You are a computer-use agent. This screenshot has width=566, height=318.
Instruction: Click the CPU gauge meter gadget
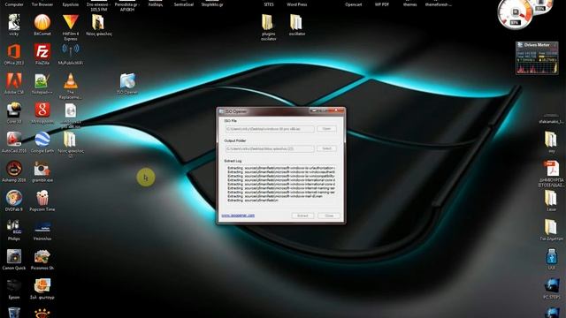(x=515, y=14)
